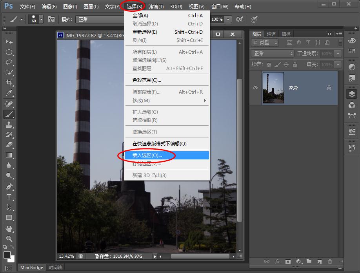Screen dimensions: 360x273
Task: Click the foreground color swatch
Action: click(7, 255)
